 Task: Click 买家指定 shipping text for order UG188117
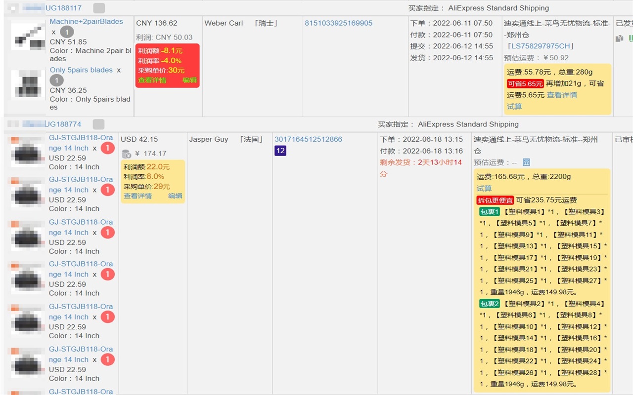click(x=479, y=8)
